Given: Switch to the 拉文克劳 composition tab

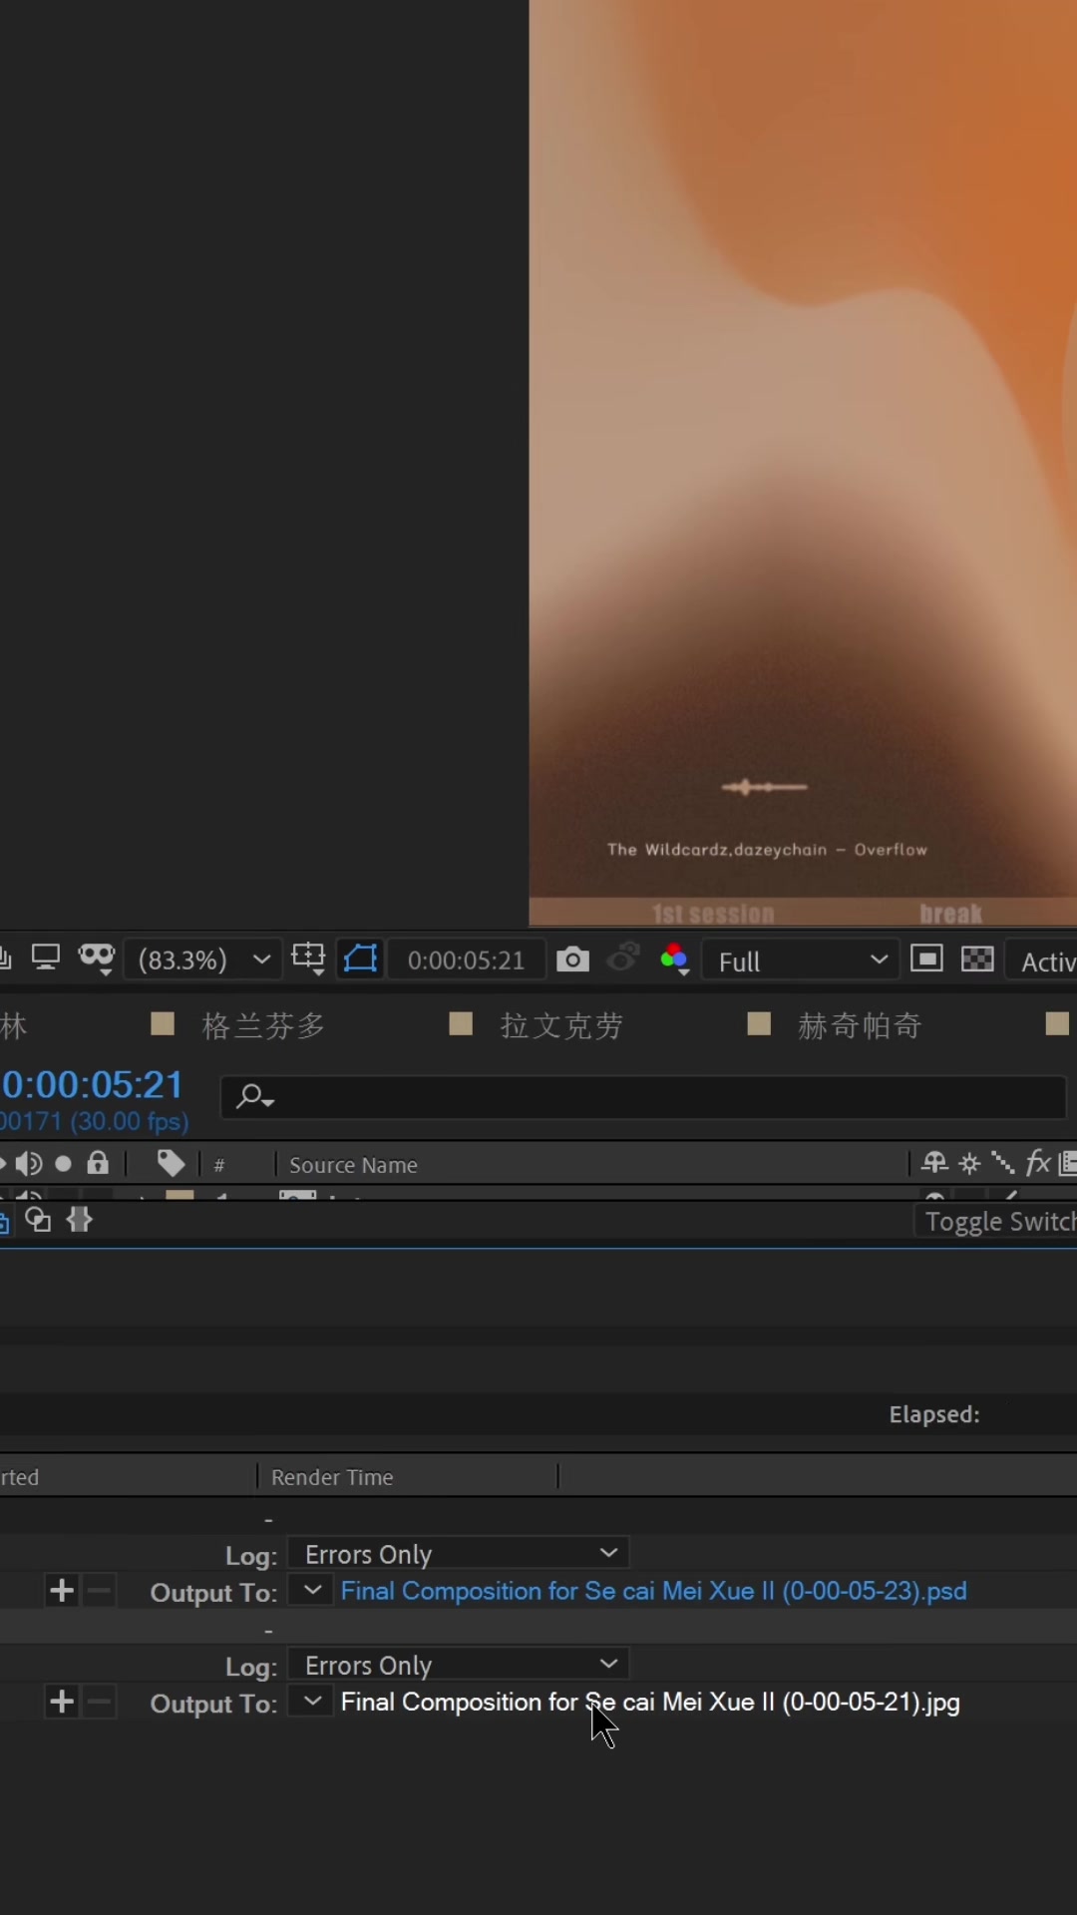Looking at the screenshot, I should [x=561, y=1025].
